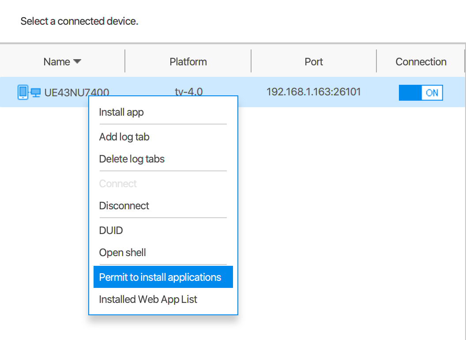The image size is (466, 340).
Task: Click the Platform column header
Action: (x=188, y=61)
